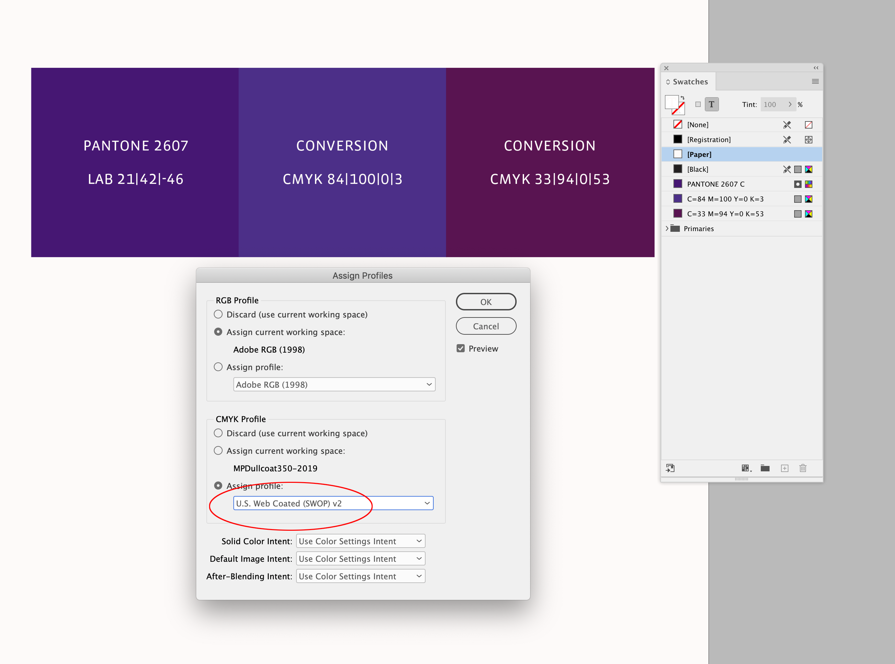The height and width of the screenshot is (664, 895).
Task: Click the Cancel button
Action: point(486,326)
